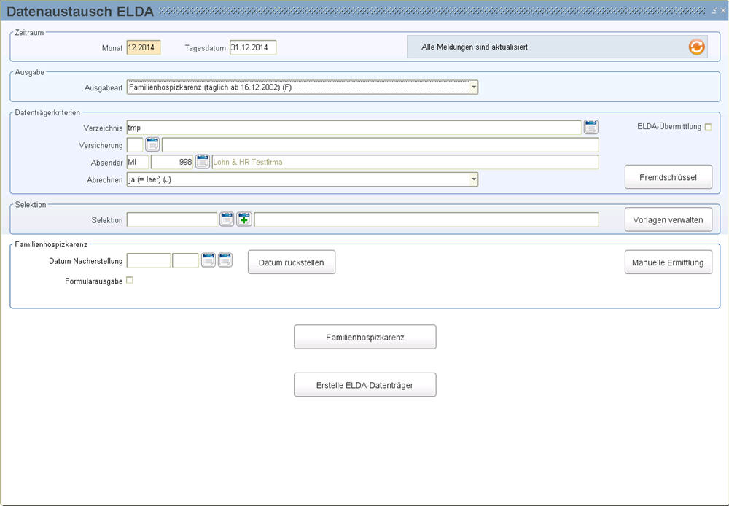This screenshot has height=506, width=729.
Task: Click into the Verzeichnis text field
Action: [354, 128]
